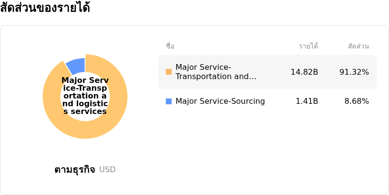Click the ellipsis truncating the Transportation name
This screenshot has height=195, width=389.
click(x=252, y=77)
